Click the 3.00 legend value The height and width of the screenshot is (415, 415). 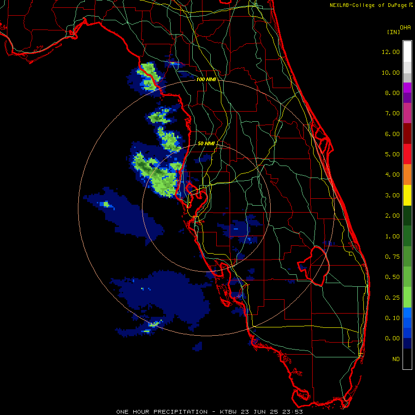[x=392, y=196]
